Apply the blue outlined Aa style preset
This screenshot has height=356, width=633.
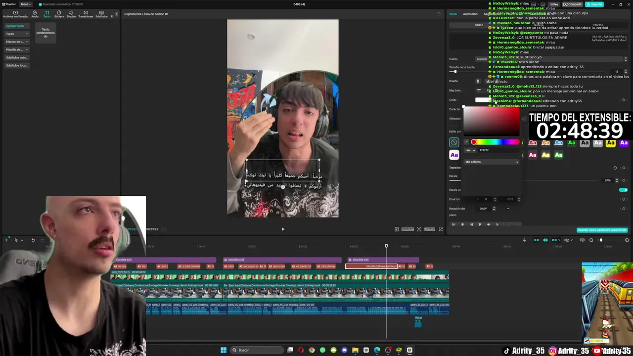pyautogui.click(x=558, y=143)
